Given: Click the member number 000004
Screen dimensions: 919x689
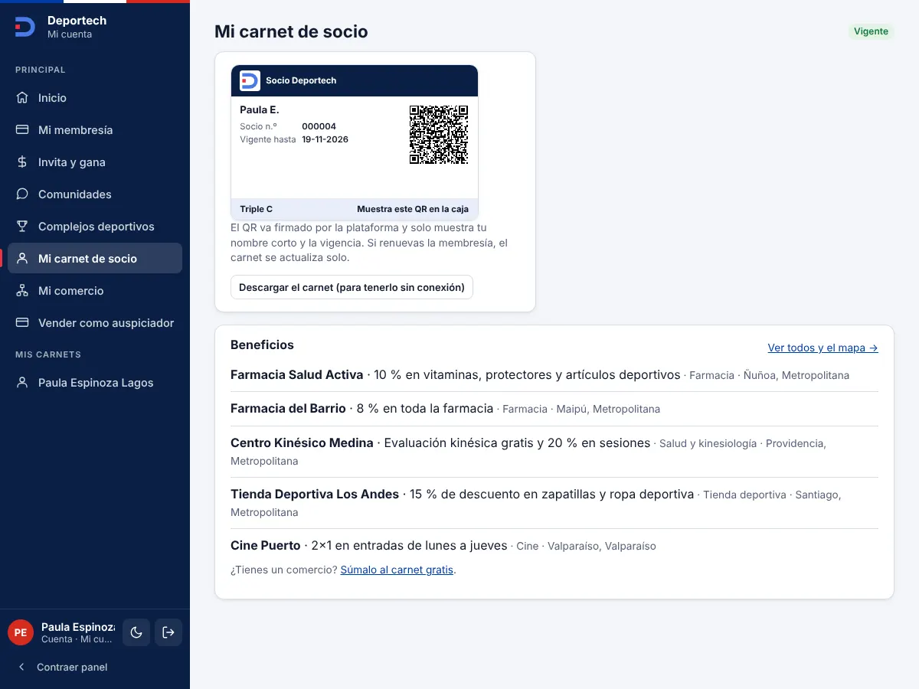Looking at the screenshot, I should click(319, 126).
